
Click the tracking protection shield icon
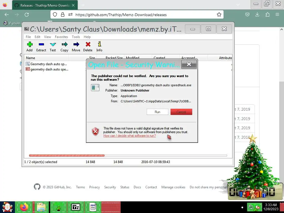[55, 14]
